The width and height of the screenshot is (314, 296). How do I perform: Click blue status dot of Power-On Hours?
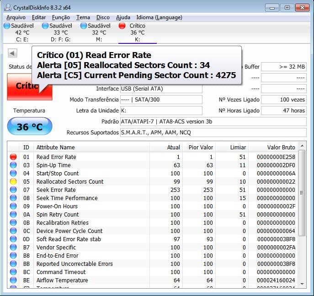click(x=13, y=206)
